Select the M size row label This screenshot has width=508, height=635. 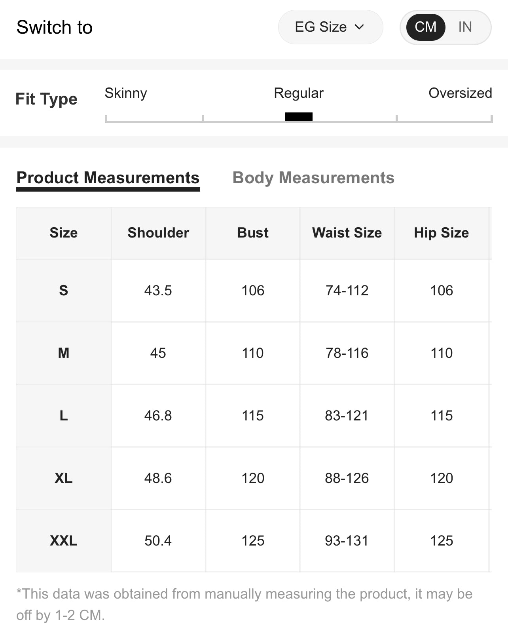click(64, 353)
